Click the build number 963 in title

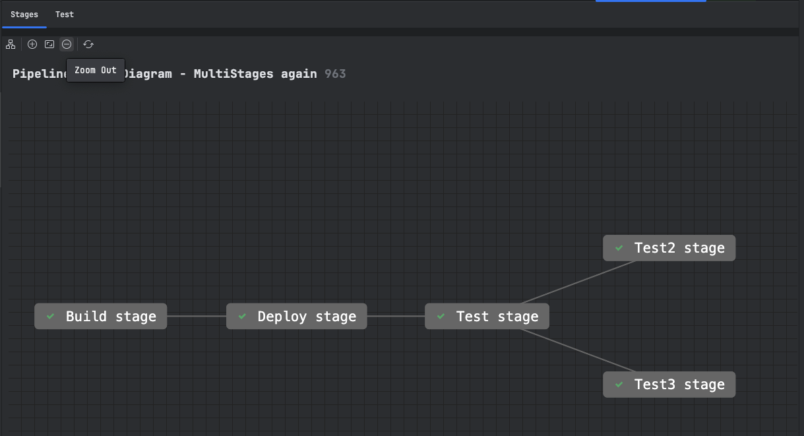[335, 74]
